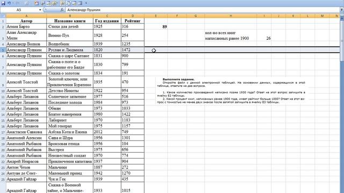Screen dimensions: 344x193
Task: Select cell 'Александр Волков'
Action: (26, 44)
